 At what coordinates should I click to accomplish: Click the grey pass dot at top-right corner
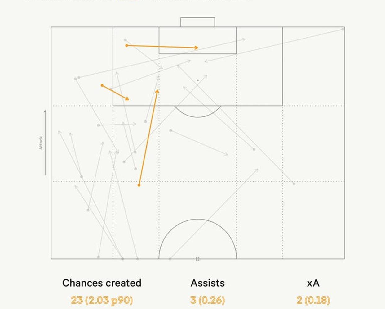(343, 29)
